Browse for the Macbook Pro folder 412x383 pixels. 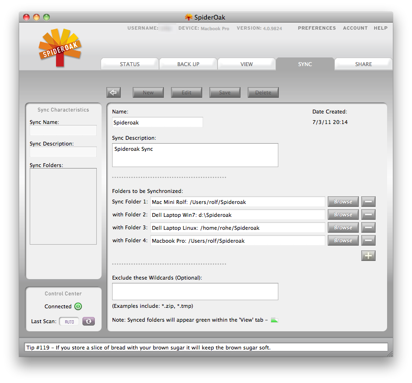(x=343, y=240)
